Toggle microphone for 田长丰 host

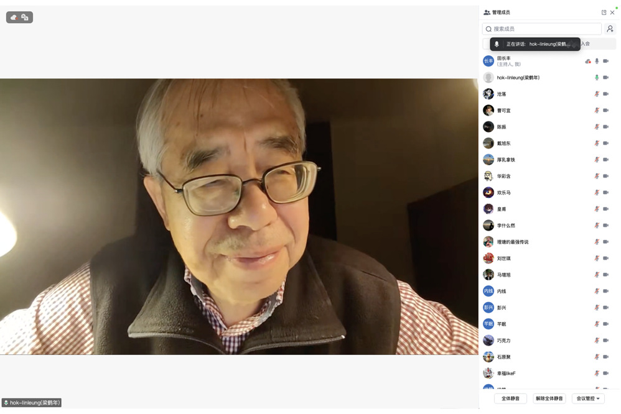(597, 61)
